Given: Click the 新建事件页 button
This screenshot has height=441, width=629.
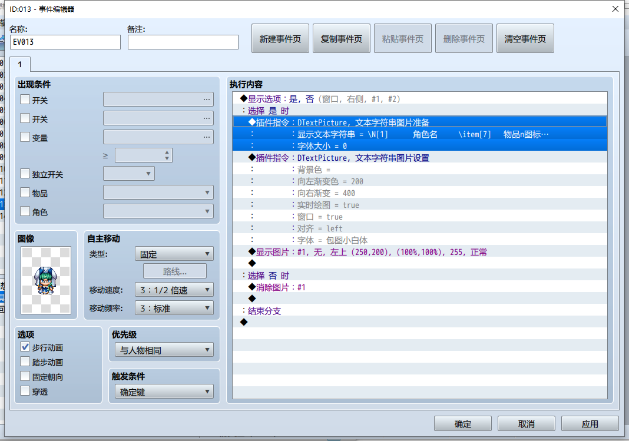Looking at the screenshot, I should point(280,38).
